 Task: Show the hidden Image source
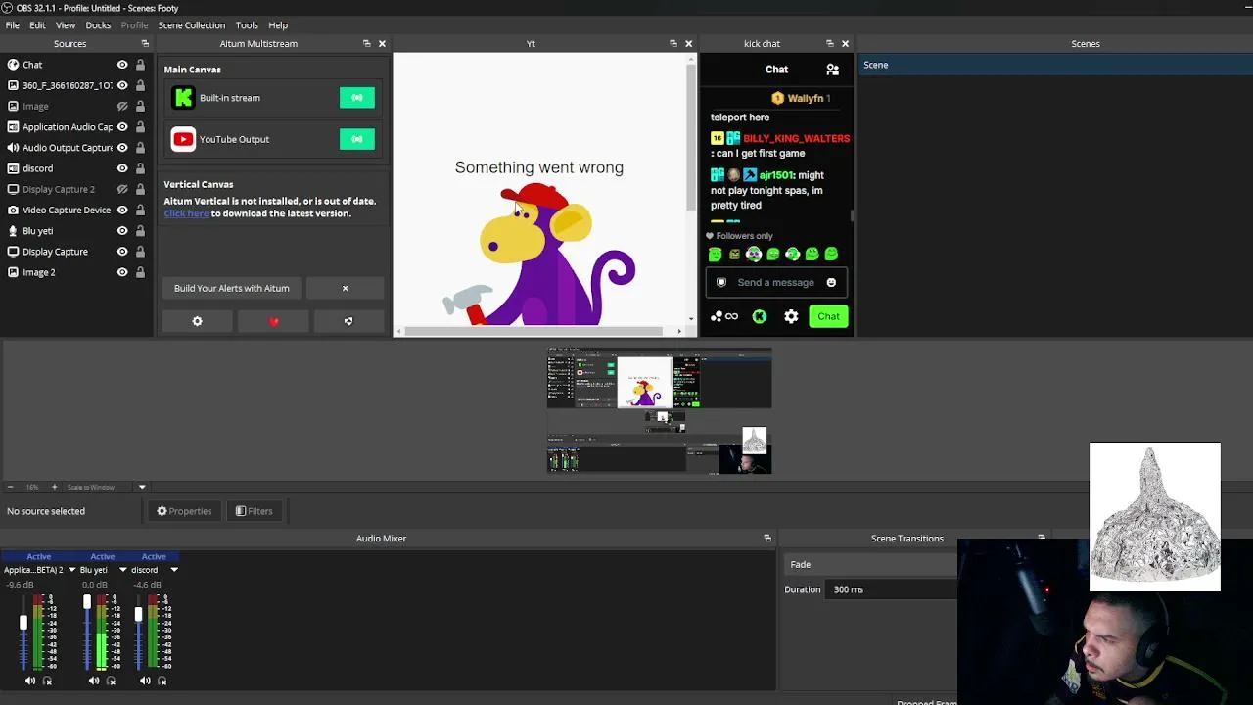click(x=122, y=106)
